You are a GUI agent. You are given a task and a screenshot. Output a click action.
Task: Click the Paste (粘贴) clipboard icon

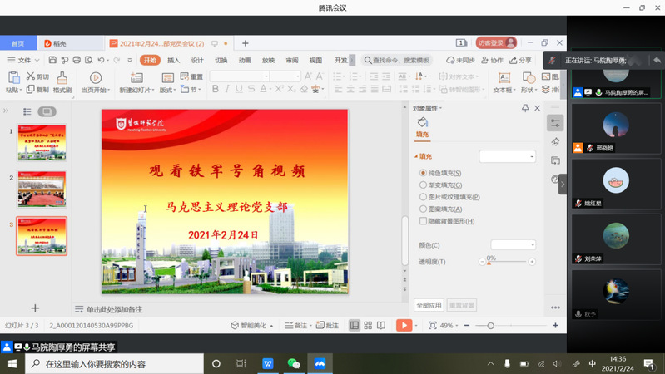click(x=12, y=79)
